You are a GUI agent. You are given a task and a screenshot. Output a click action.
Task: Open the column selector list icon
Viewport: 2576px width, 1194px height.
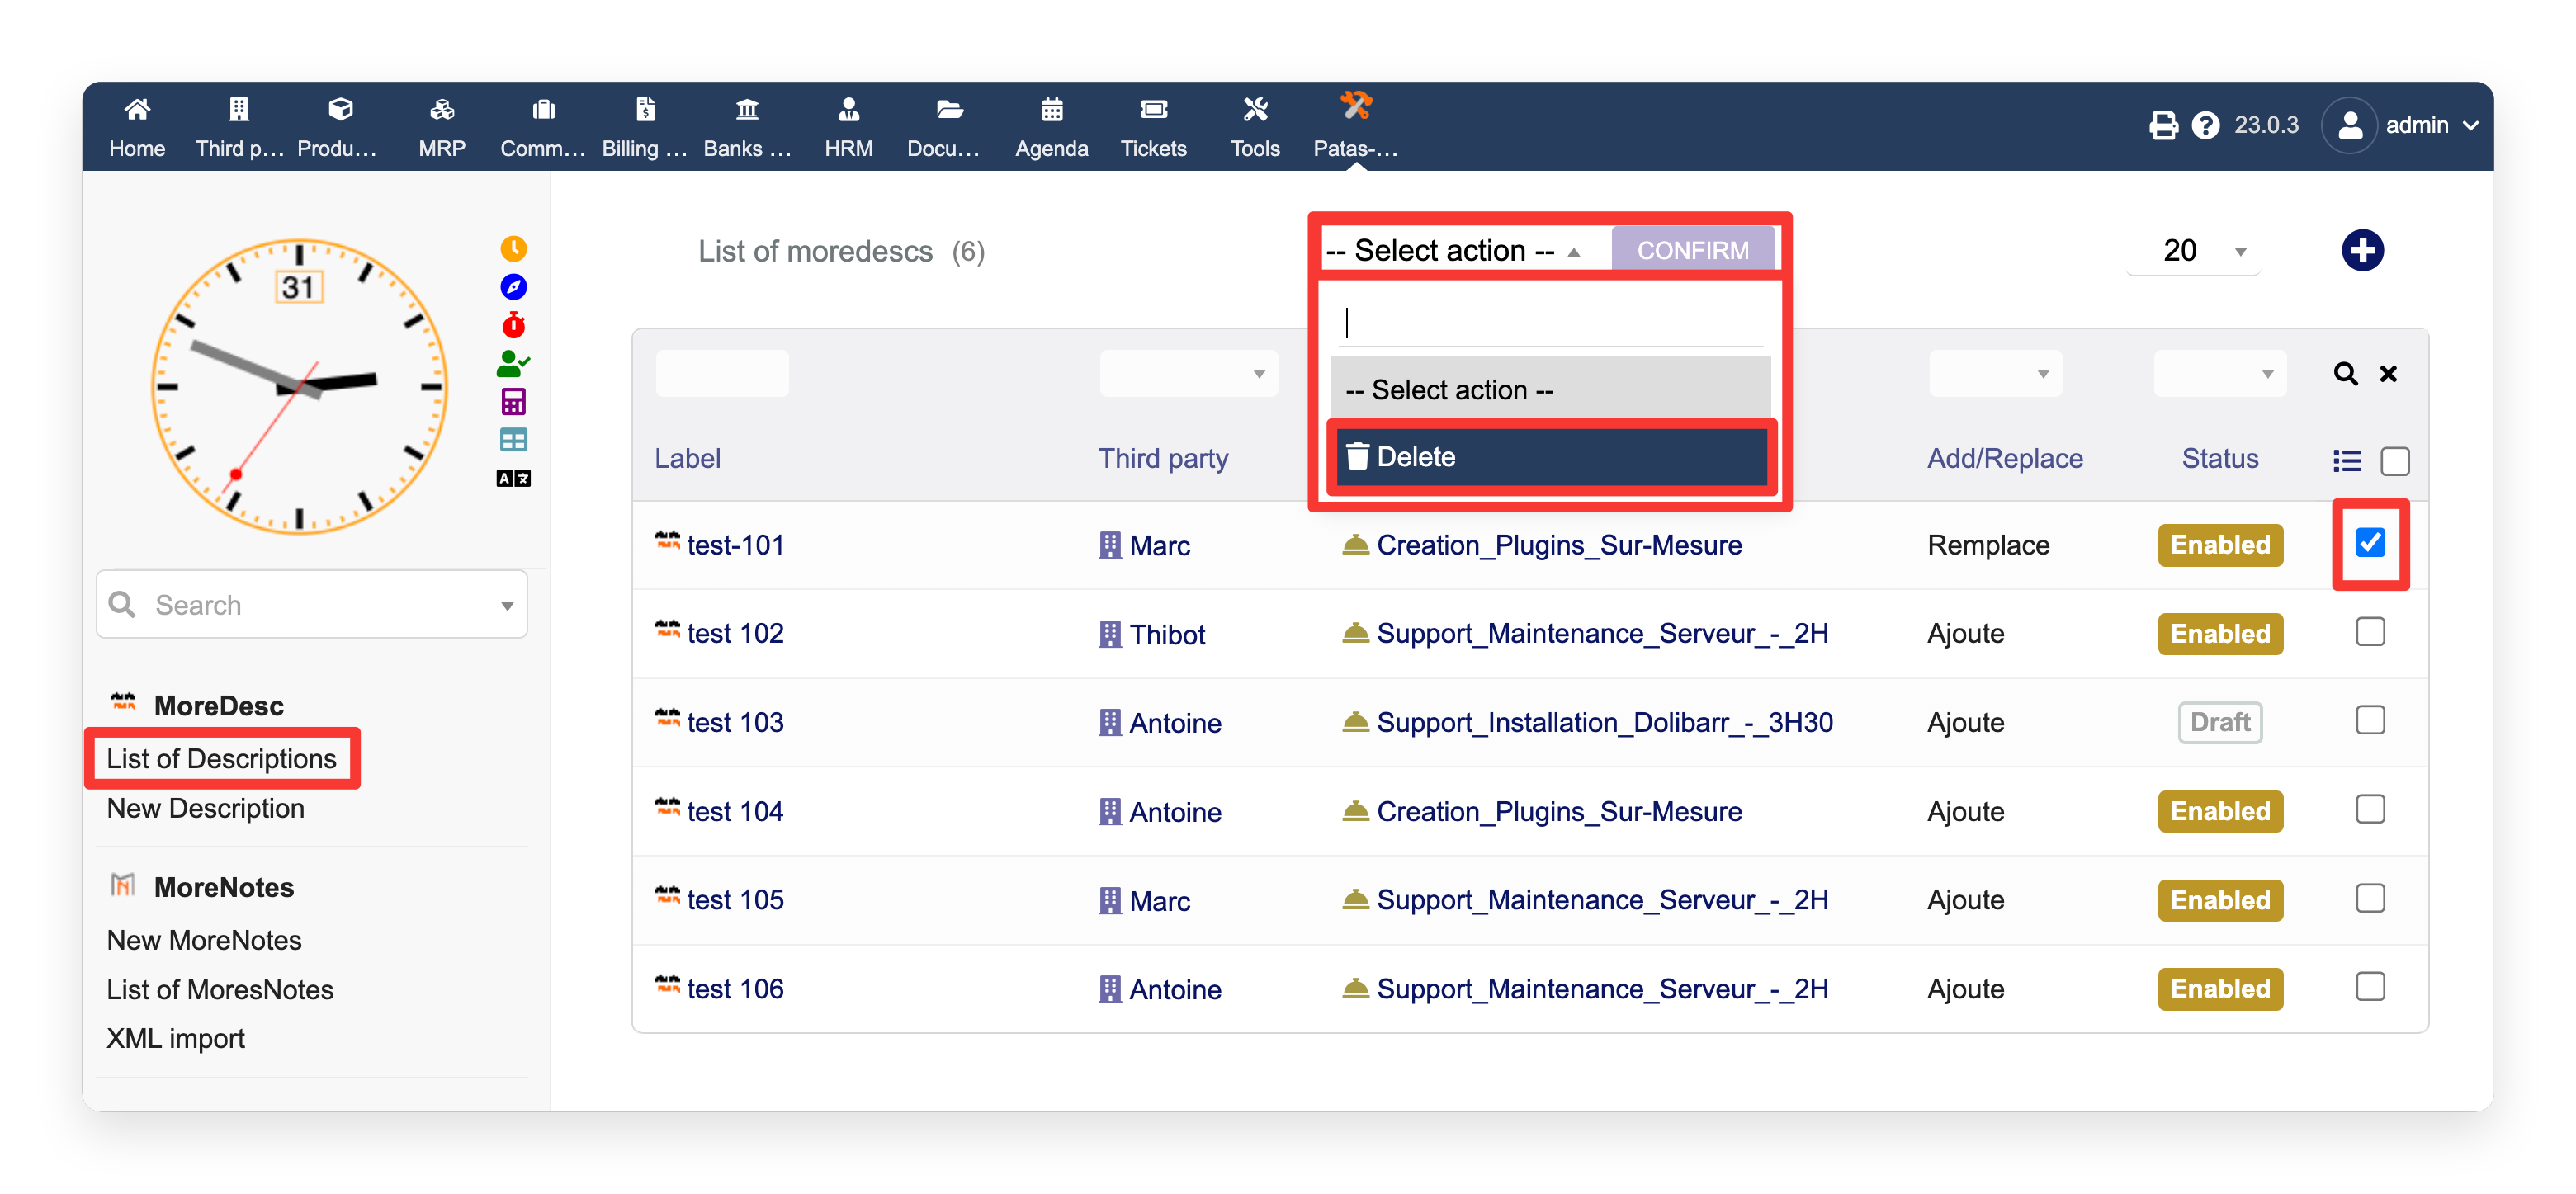(x=2347, y=460)
